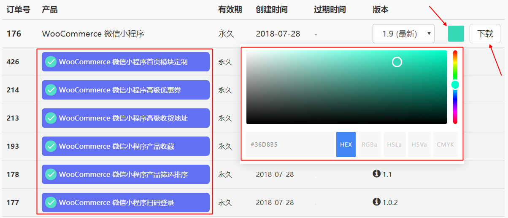Switch to the HSLa color format
Image resolution: width=508 pixels, height=218 pixels.
[x=395, y=144]
